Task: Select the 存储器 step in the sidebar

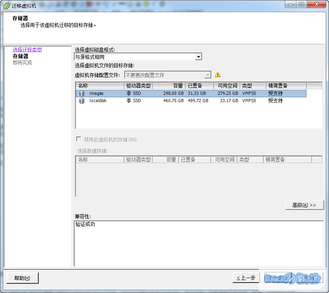Action: [x=21, y=56]
